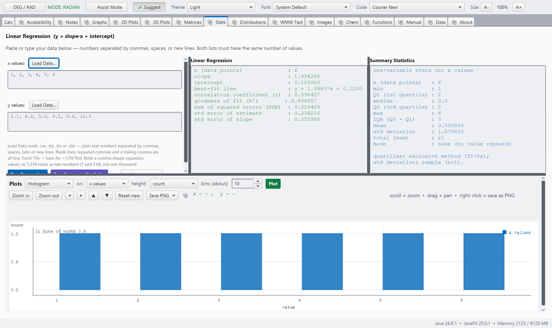Click the blue x values legend marker
552x328 pixels.
[x=504, y=232]
